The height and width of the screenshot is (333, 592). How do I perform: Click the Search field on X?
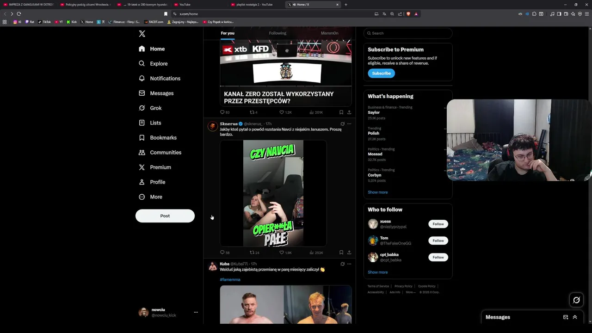(x=408, y=33)
